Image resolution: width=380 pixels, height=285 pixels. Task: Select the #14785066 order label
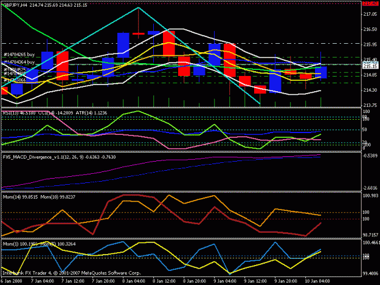(15, 80)
